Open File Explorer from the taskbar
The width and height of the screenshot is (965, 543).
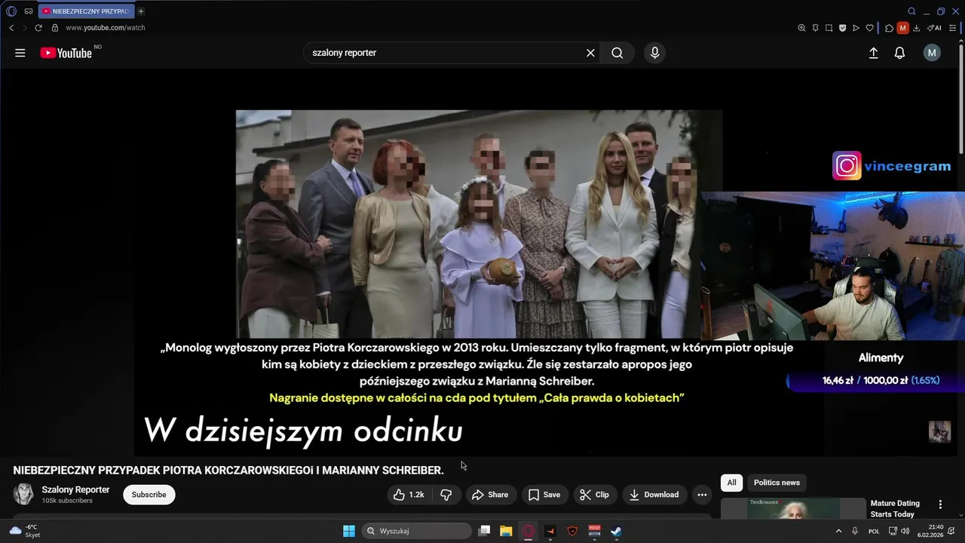coord(506,531)
